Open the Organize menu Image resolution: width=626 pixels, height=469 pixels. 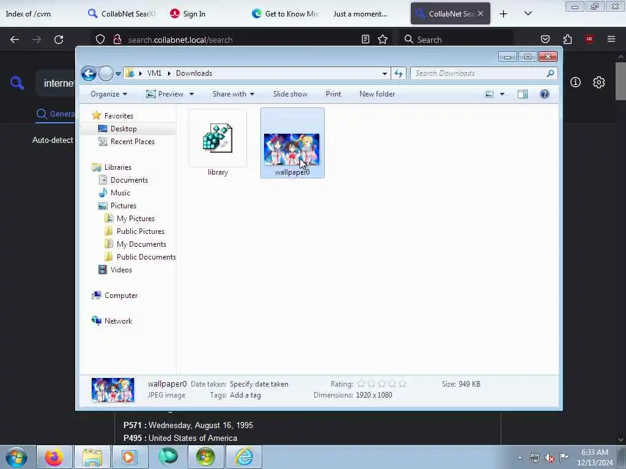point(109,94)
